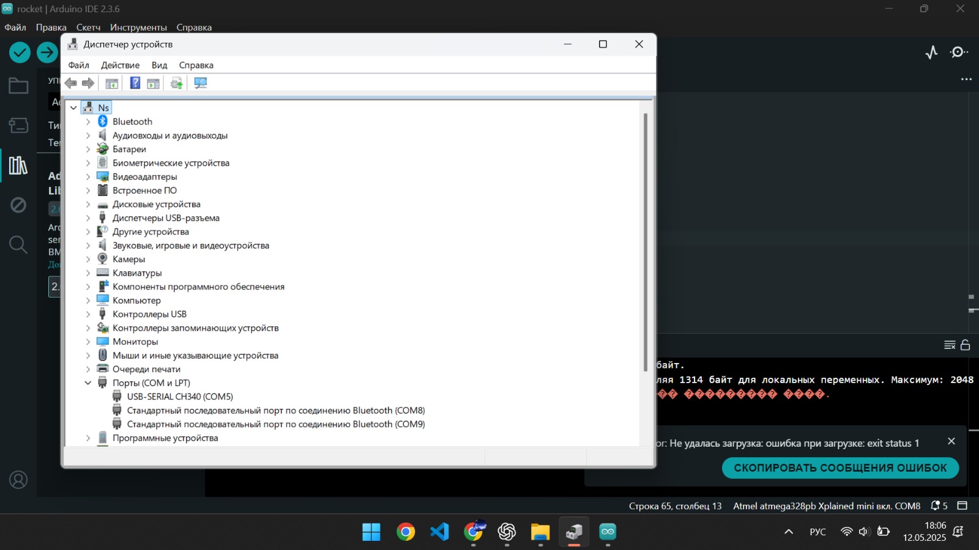Open the Boards Manager sidebar icon
The height and width of the screenshot is (550, 979).
[18, 125]
